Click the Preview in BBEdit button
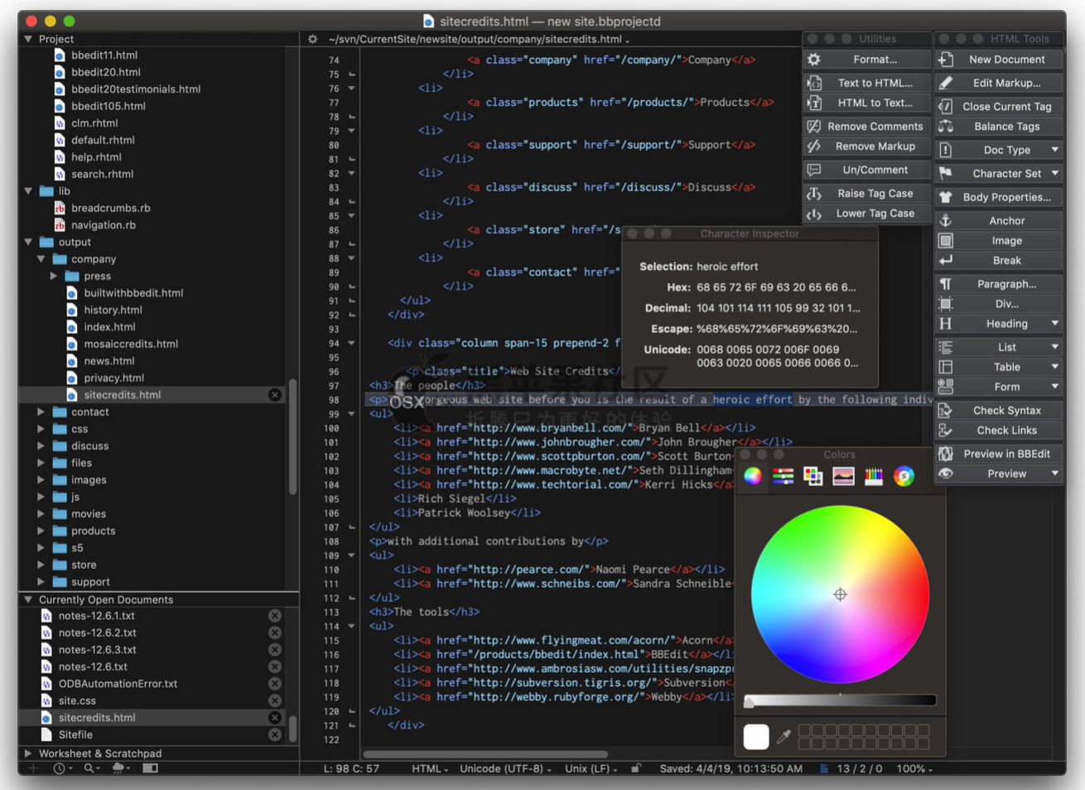1085x790 pixels. (999, 454)
